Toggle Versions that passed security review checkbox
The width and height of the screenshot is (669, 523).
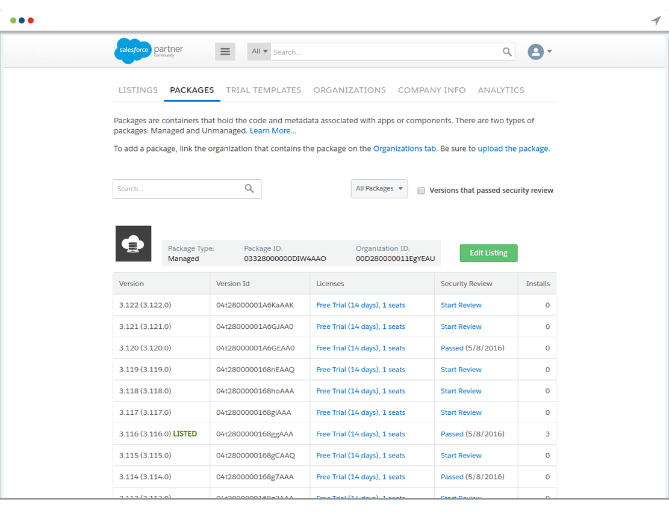(421, 191)
